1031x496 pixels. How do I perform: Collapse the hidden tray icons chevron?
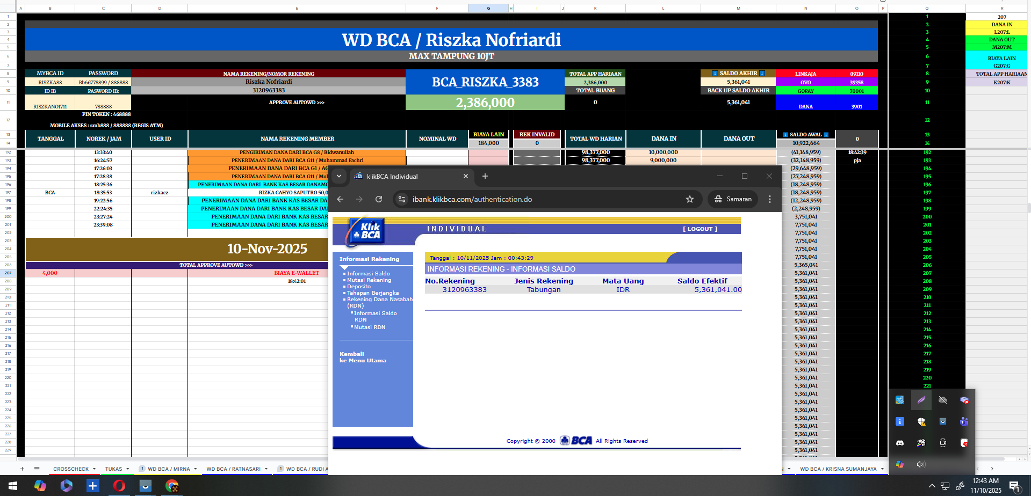pyautogui.click(x=932, y=486)
